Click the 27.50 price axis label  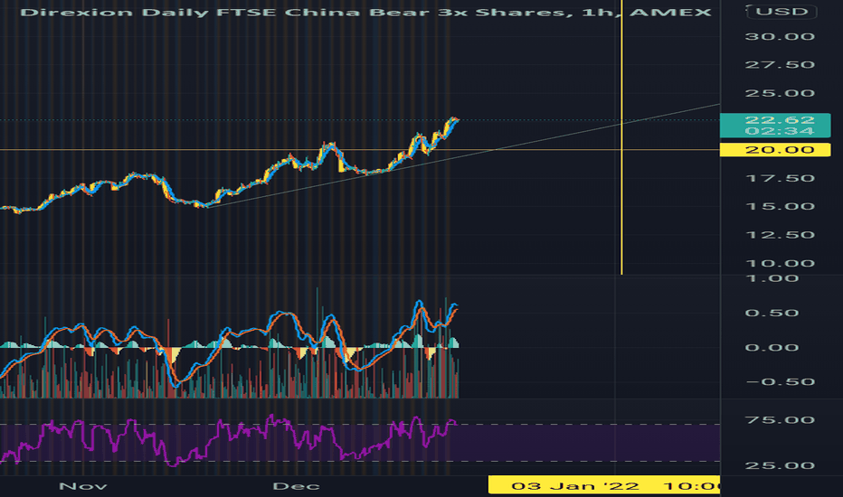tap(780, 64)
